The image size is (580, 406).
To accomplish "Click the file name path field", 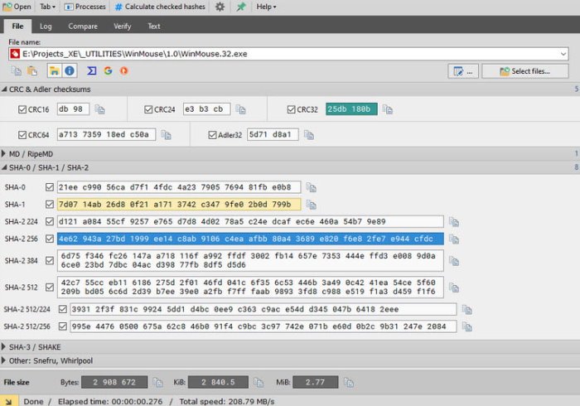I will click(x=288, y=54).
